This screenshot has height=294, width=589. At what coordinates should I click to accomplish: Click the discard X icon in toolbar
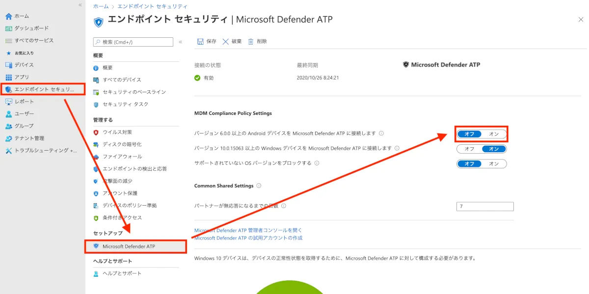coord(226,42)
